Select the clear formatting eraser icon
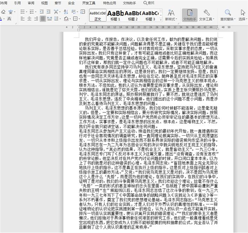The height and width of the screenshot is (233, 248). pos(3,12)
